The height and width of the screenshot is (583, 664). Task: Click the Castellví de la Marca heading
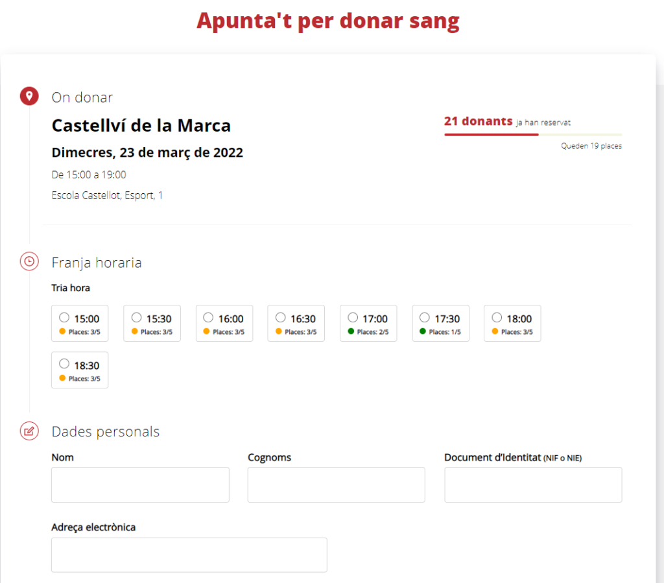[141, 125]
